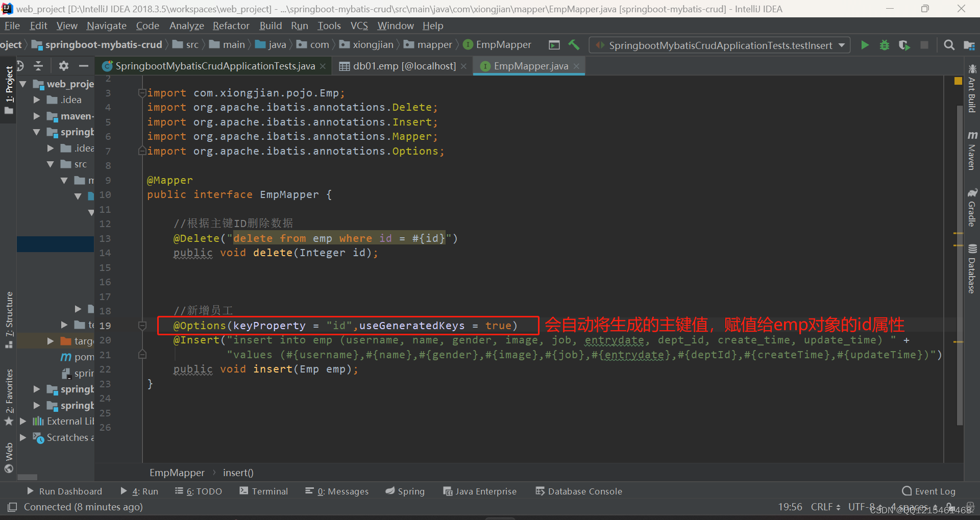Click the yellow inspection indicator square
Image resolution: width=980 pixels, height=520 pixels.
coord(958,81)
